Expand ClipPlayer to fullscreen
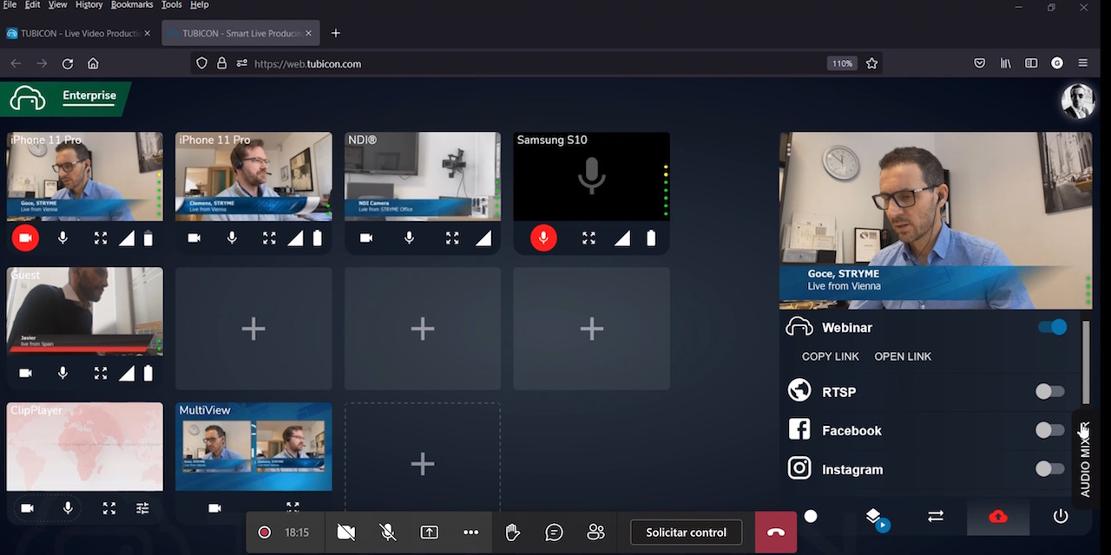The height and width of the screenshot is (555, 1111). 108,508
